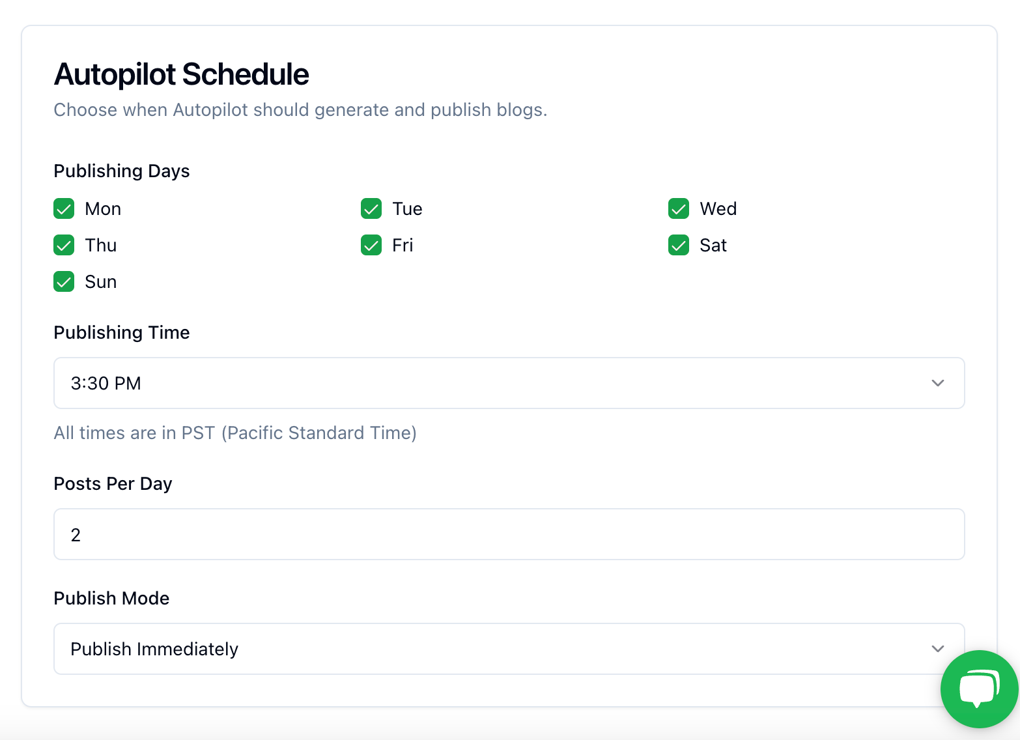Screen dimensions: 1020x740
Task: Select the 3:30 PM time value
Action: 106,383
